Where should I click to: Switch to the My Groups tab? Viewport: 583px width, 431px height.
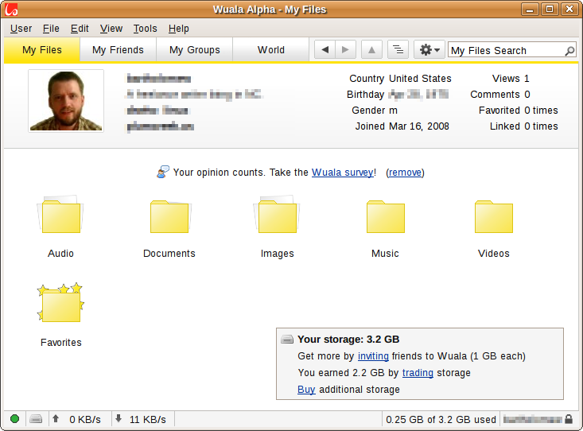pos(194,50)
